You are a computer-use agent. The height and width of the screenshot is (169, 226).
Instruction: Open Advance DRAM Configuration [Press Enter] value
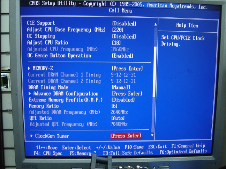pos(127,94)
